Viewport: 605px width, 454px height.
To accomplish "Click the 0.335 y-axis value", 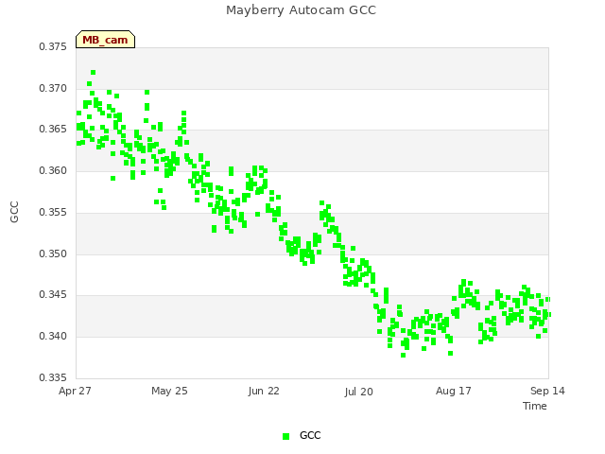I will 53,377.
